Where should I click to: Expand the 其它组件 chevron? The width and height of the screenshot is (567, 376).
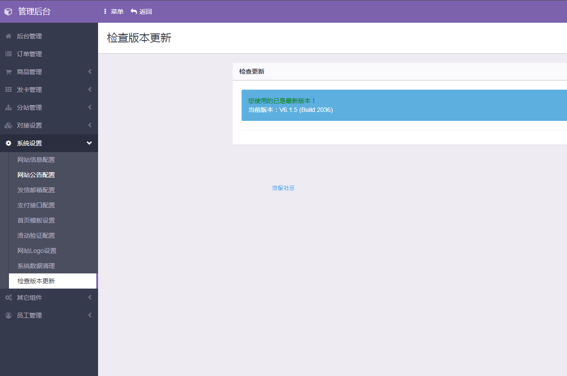pyautogui.click(x=90, y=297)
